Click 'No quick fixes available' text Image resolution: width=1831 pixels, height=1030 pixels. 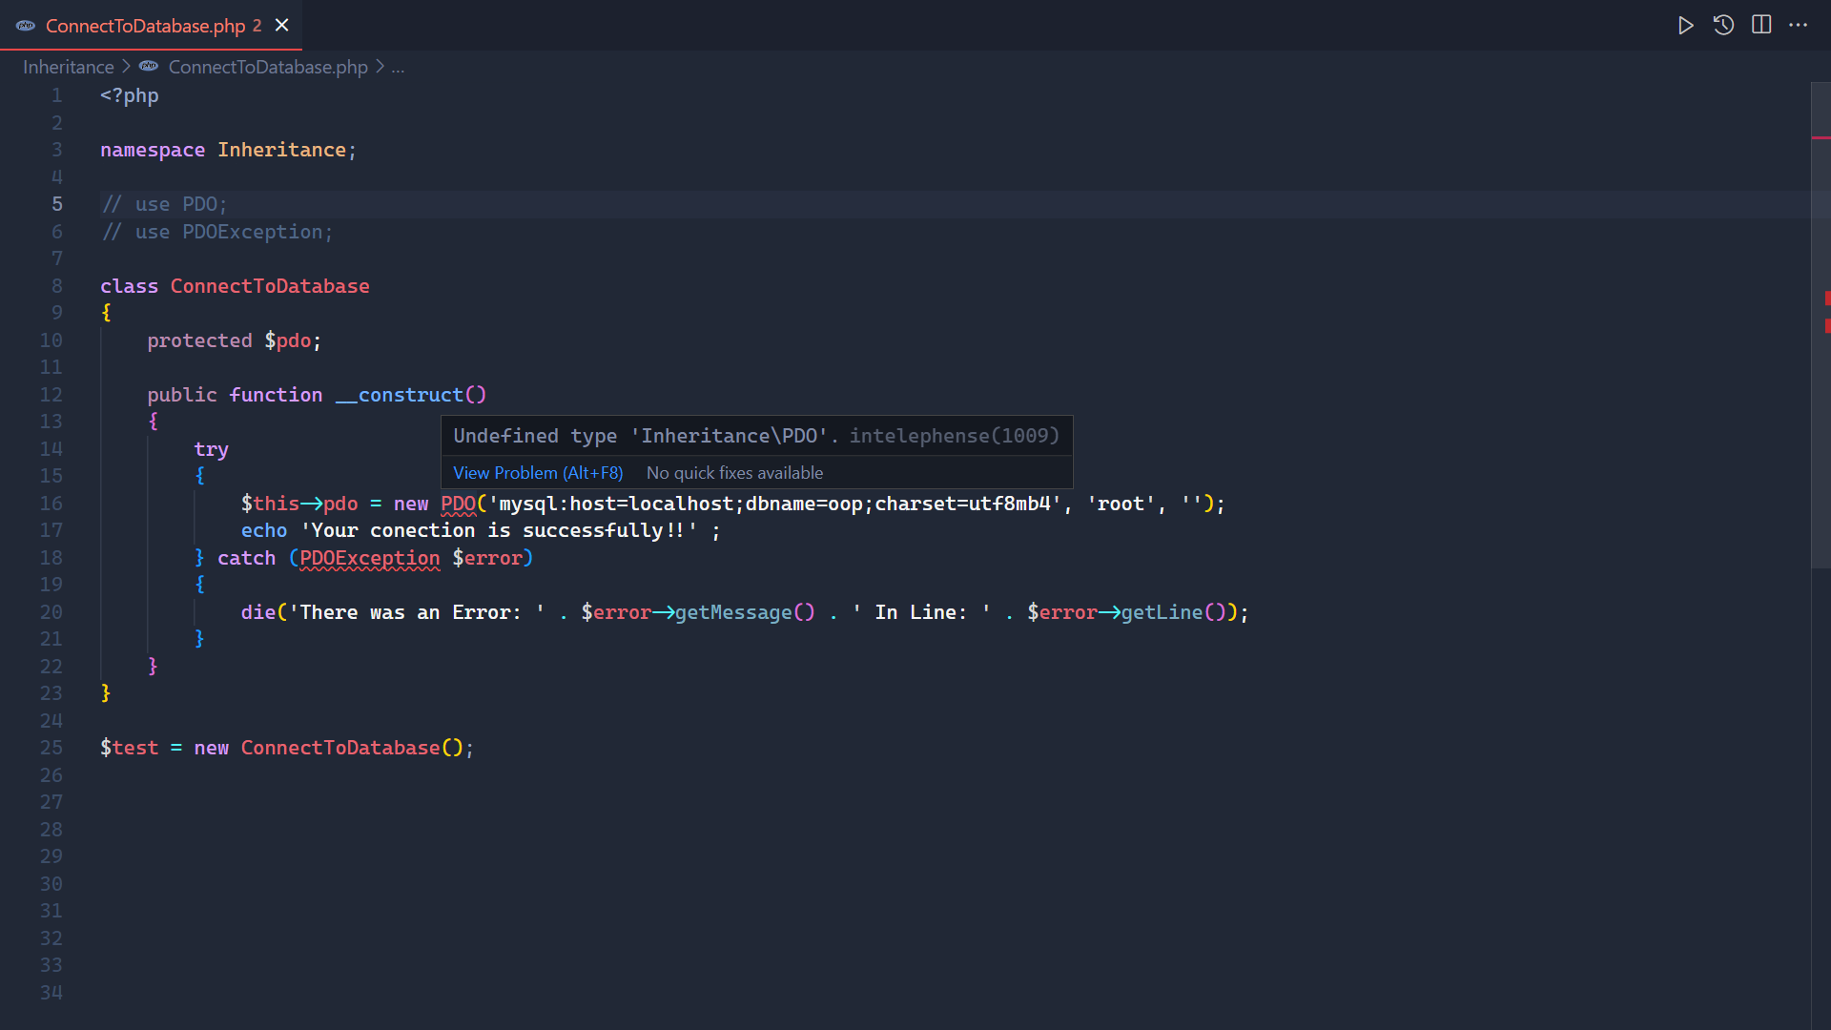[x=734, y=473]
